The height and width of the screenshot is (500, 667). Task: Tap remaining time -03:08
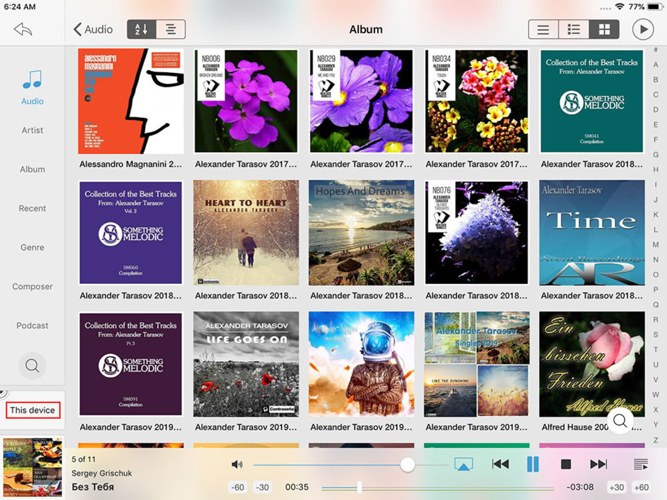coord(579,487)
